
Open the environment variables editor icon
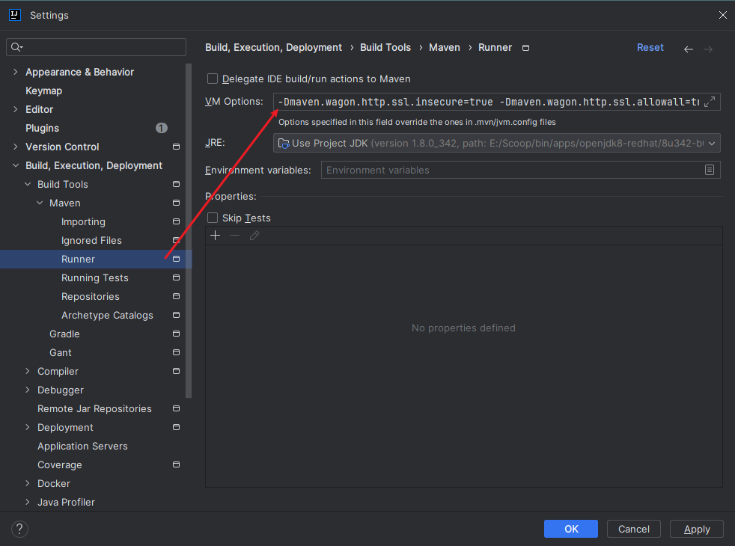coord(709,171)
